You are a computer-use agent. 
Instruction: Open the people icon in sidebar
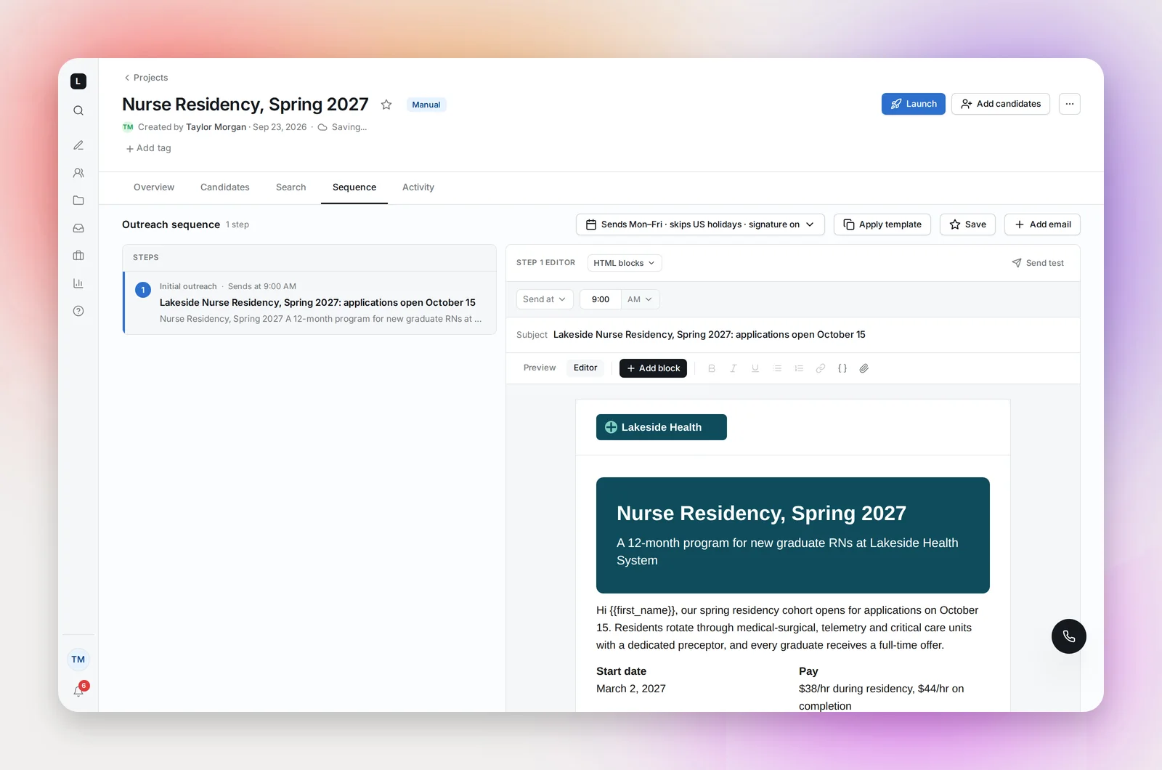[78, 173]
